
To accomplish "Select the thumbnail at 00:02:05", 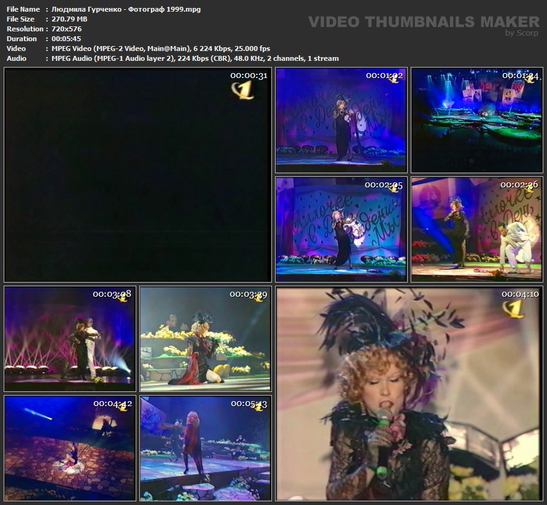I will coord(341,229).
